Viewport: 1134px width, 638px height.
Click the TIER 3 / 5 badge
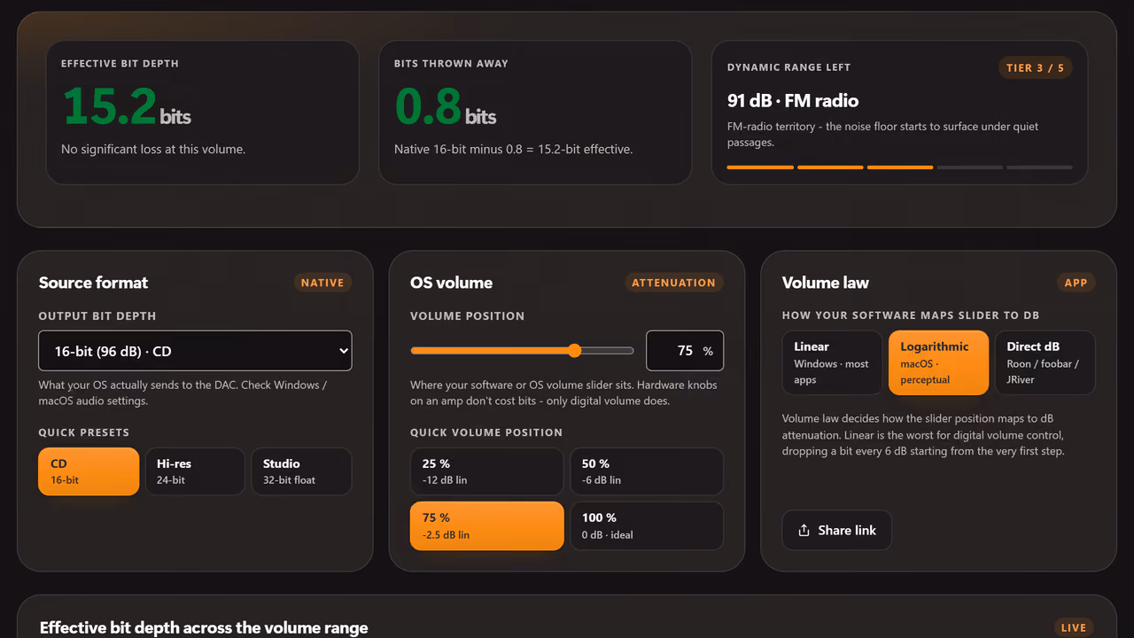coord(1036,68)
